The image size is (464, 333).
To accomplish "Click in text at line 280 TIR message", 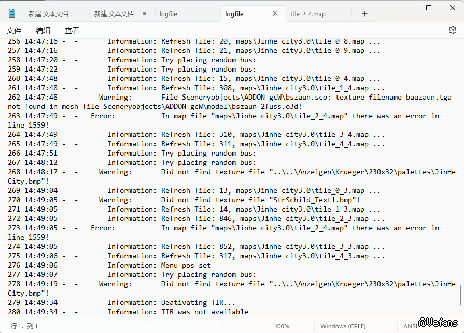I will (204, 312).
